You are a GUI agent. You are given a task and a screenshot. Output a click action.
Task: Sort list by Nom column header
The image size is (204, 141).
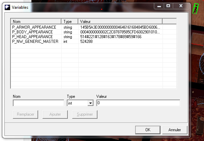point(36,21)
